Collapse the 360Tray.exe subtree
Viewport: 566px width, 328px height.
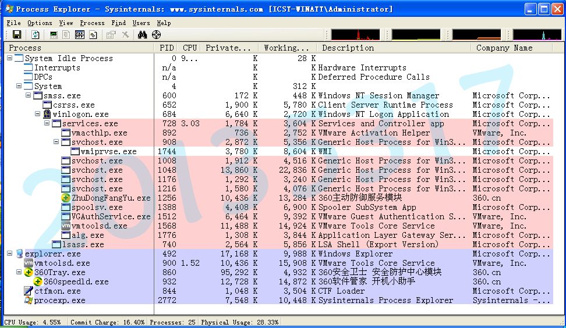click(x=19, y=272)
